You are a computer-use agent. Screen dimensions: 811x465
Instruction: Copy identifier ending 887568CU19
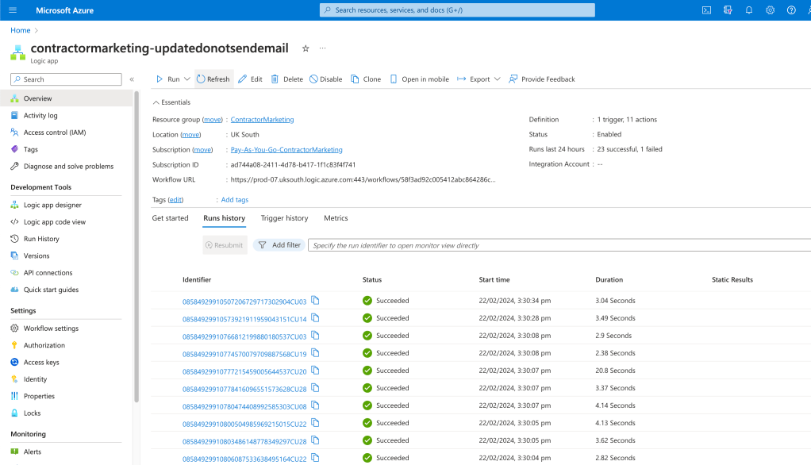(x=315, y=353)
